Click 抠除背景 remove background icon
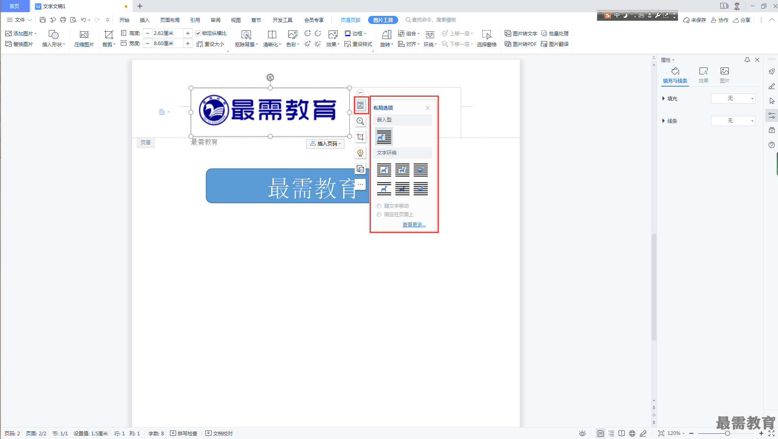Viewport: 778px width, 439px height. pos(246,35)
